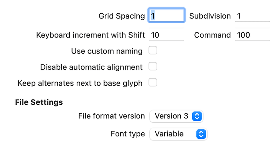Image resolution: width=277 pixels, height=162 pixels.
Task: Check Keep alternates next to base glyph
Action: [153, 83]
